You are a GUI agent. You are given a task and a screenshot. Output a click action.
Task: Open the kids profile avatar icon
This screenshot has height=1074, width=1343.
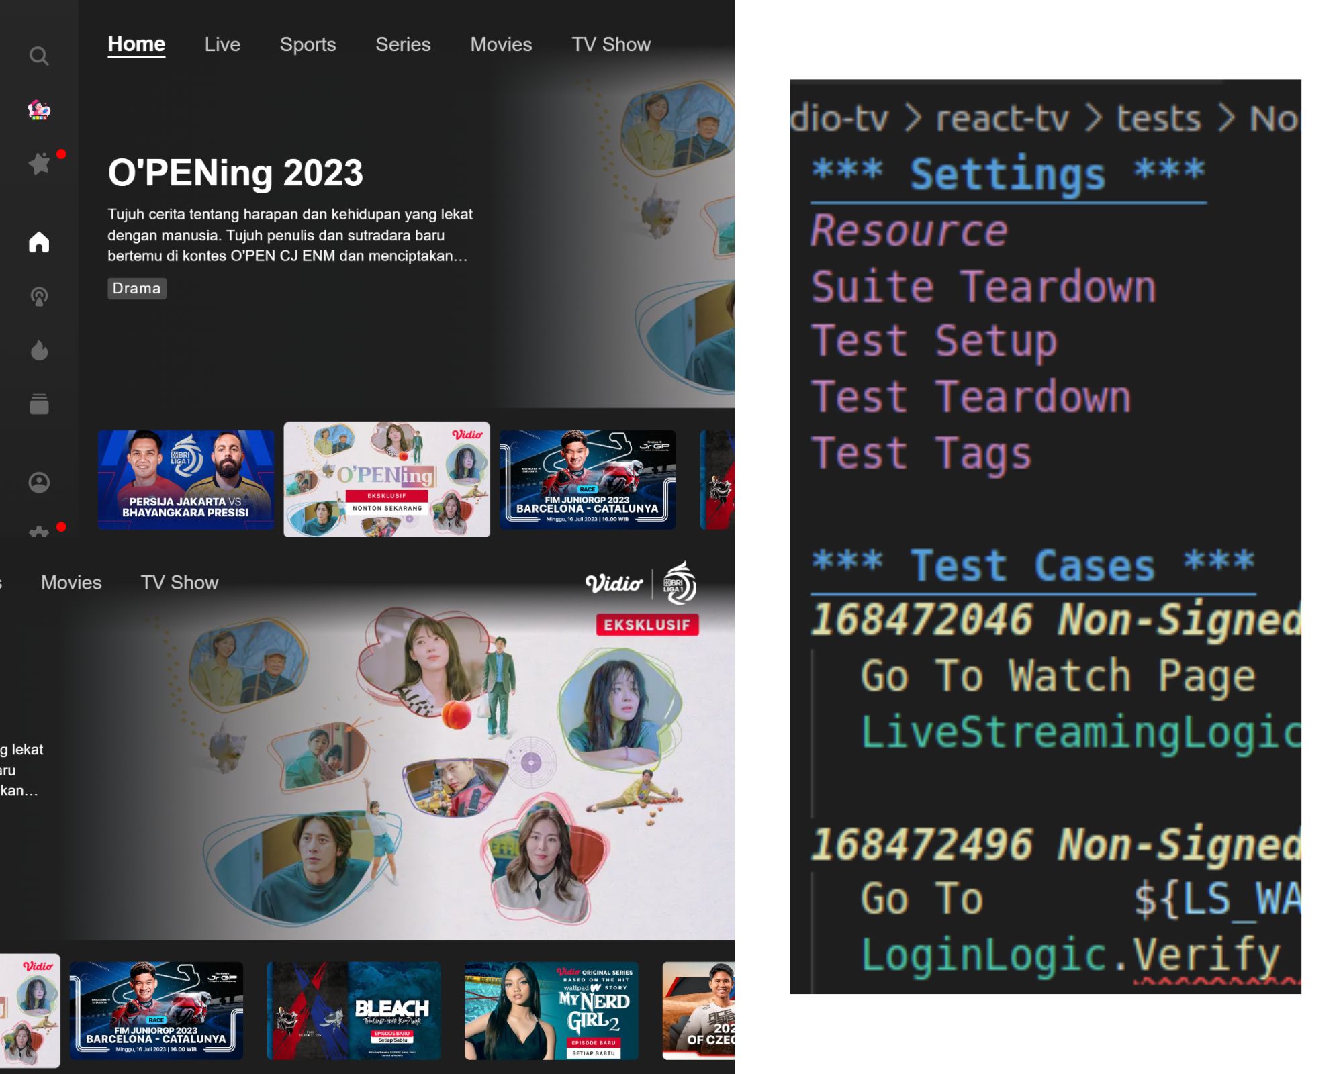tap(39, 109)
